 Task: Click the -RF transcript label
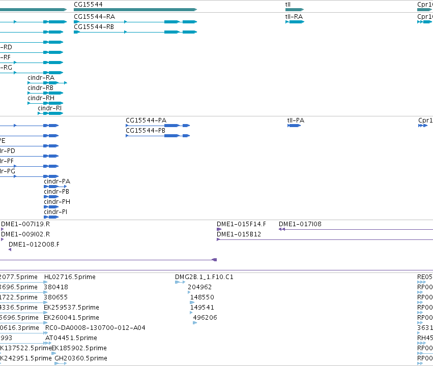coord(5,57)
